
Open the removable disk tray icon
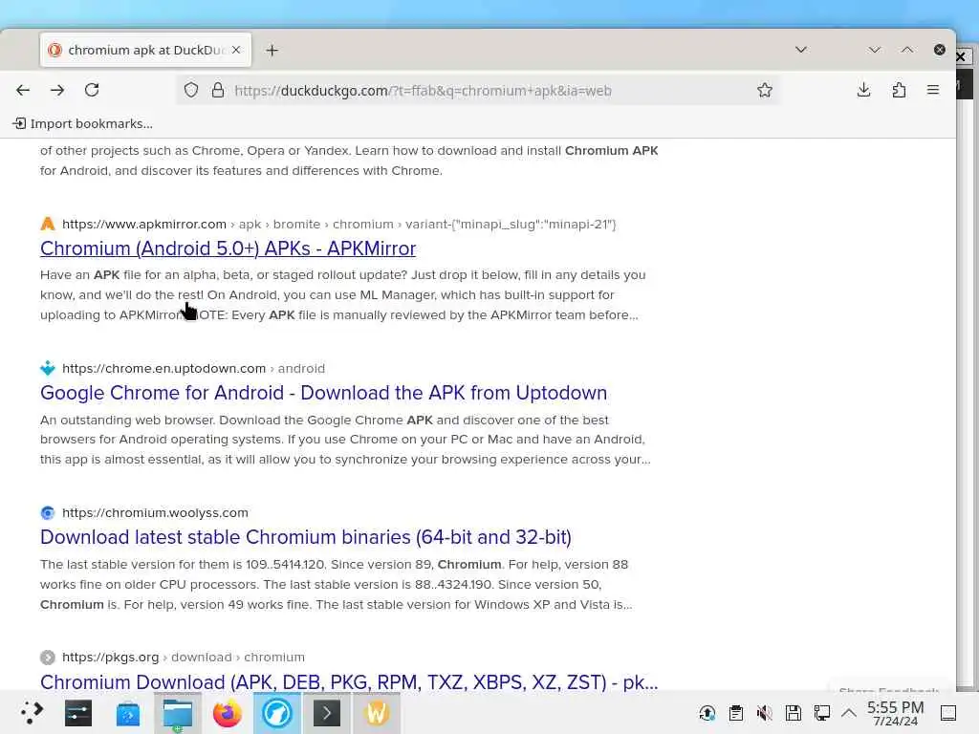[793, 713]
